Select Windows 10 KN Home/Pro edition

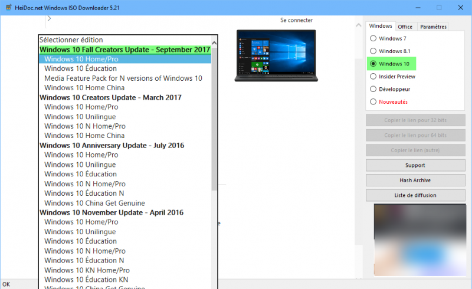(x=125, y=270)
